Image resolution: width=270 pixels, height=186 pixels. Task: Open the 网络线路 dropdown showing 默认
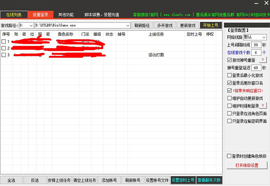(255, 37)
